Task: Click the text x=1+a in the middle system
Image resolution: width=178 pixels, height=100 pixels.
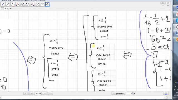Action: coord(102,64)
